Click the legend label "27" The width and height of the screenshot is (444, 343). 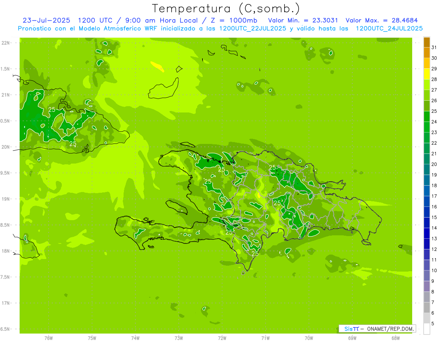pyautogui.click(x=434, y=90)
